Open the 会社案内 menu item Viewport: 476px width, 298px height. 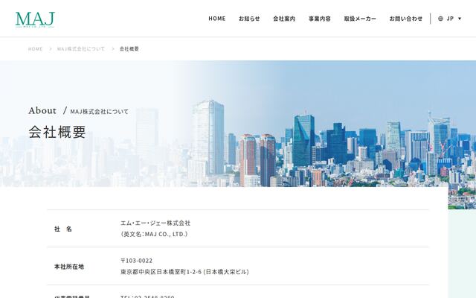click(284, 19)
